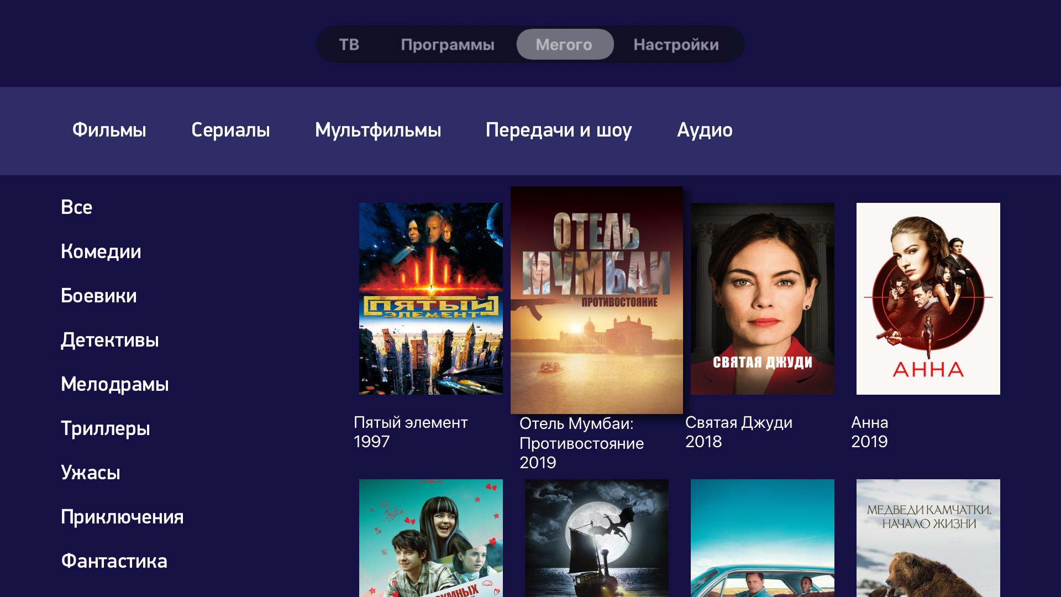Show the Все genre filter
This screenshot has width=1061, height=597.
pyautogui.click(x=77, y=207)
